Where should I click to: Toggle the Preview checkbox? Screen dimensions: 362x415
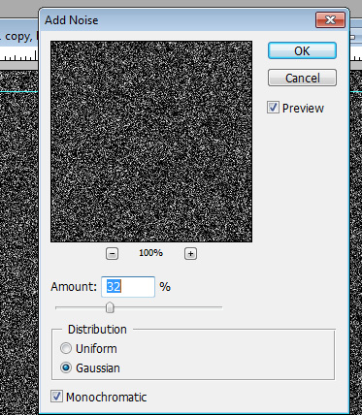point(273,108)
